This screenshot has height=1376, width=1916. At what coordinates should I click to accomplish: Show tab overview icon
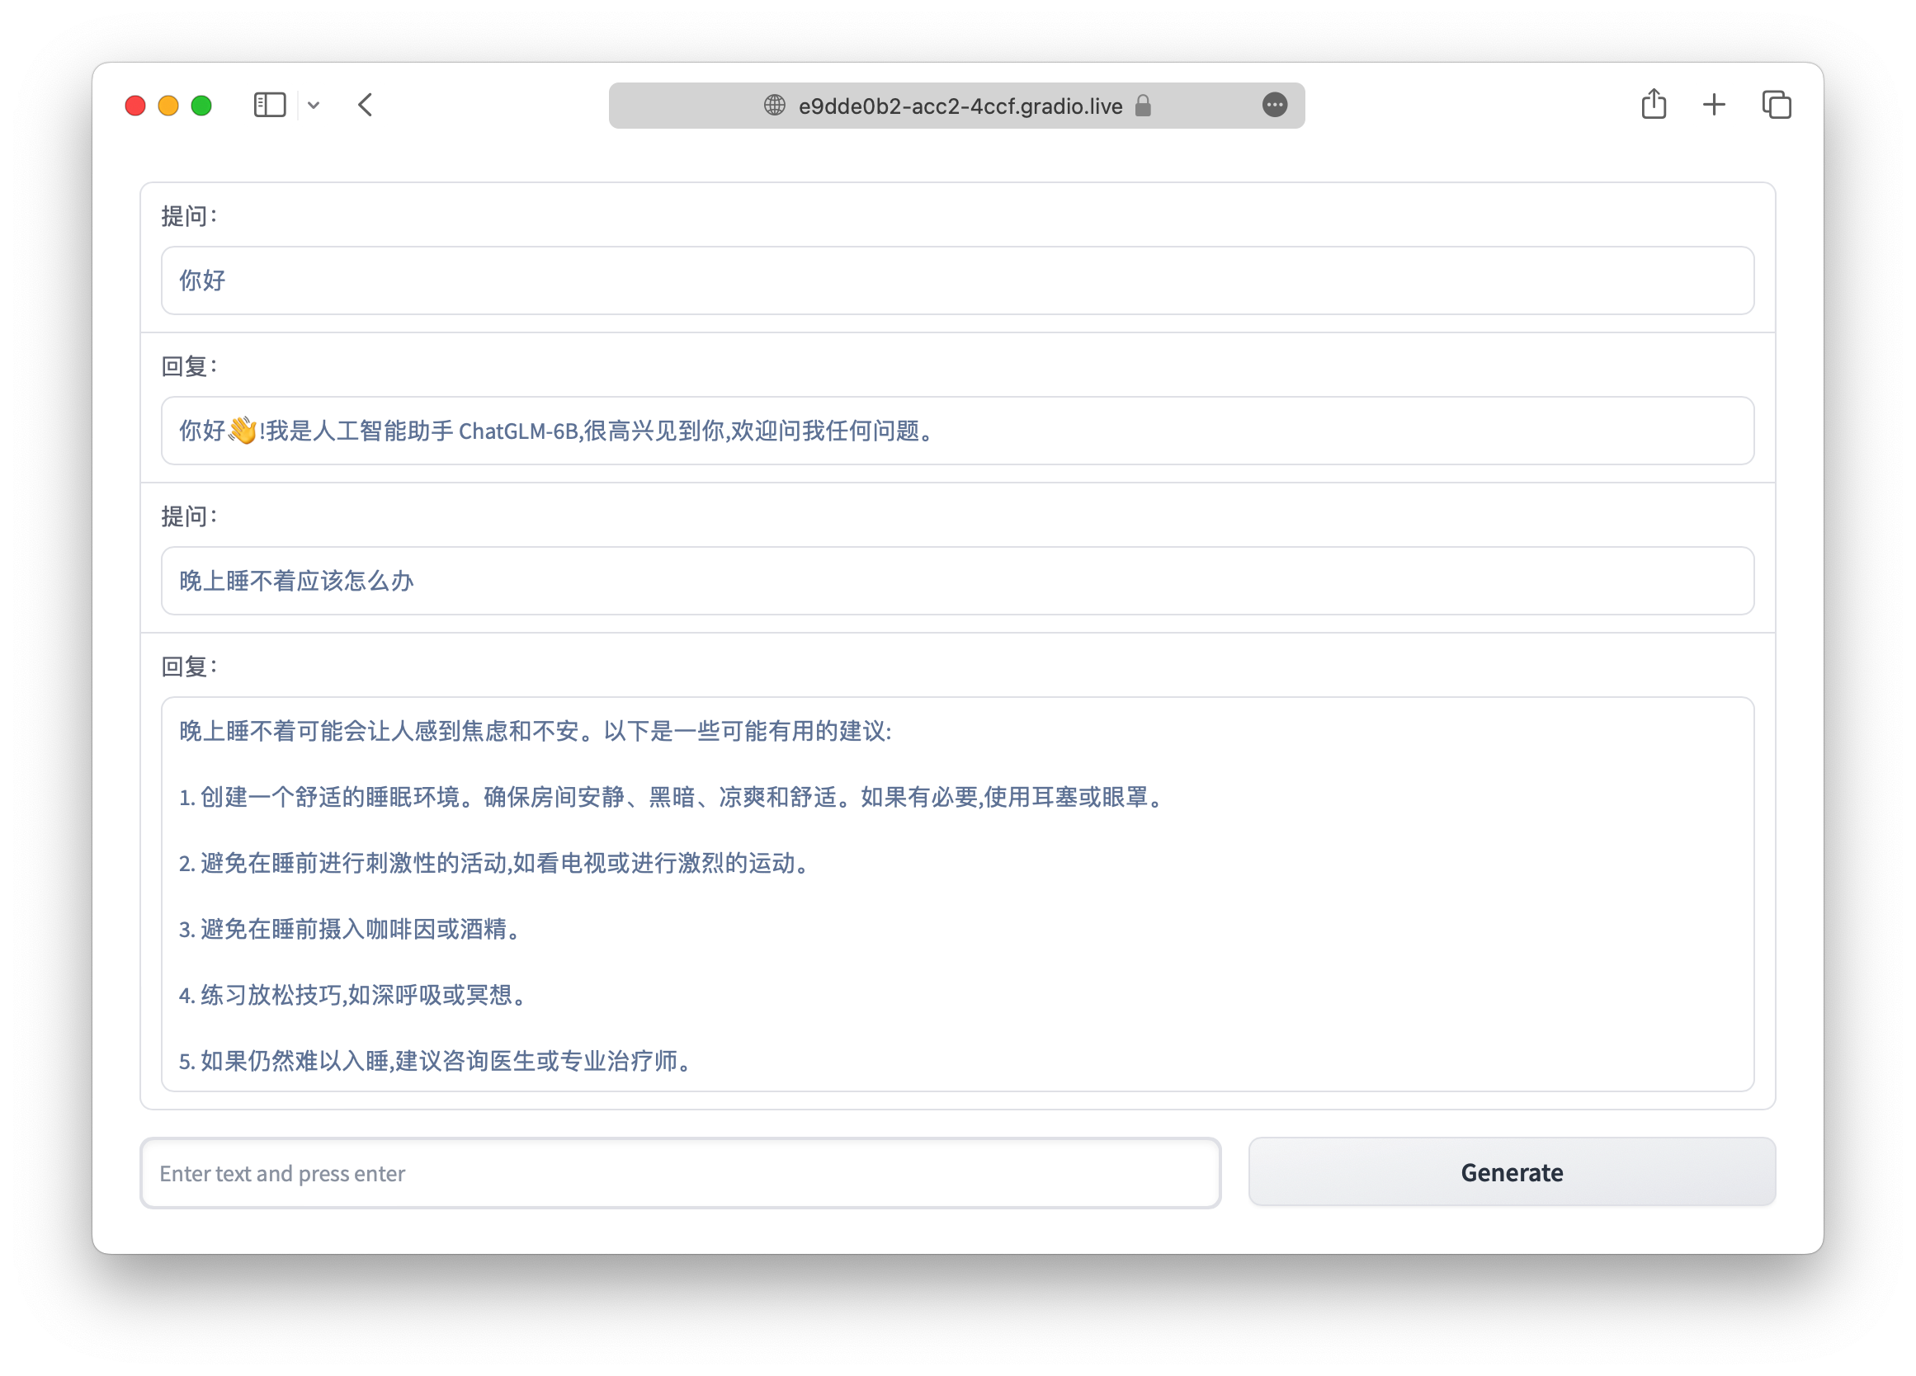1776,105
